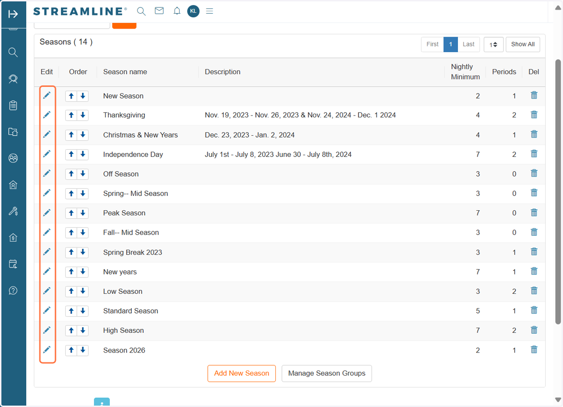The height and width of the screenshot is (407, 563).
Task: Click Add New Season
Action: coord(242,374)
